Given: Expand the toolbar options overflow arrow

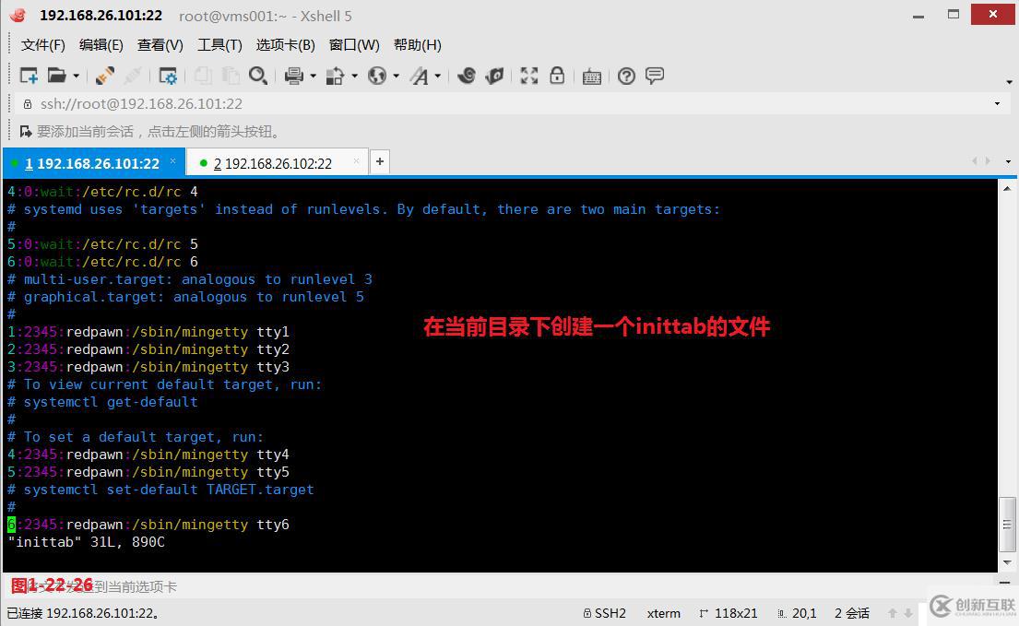Looking at the screenshot, I should [x=1009, y=82].
